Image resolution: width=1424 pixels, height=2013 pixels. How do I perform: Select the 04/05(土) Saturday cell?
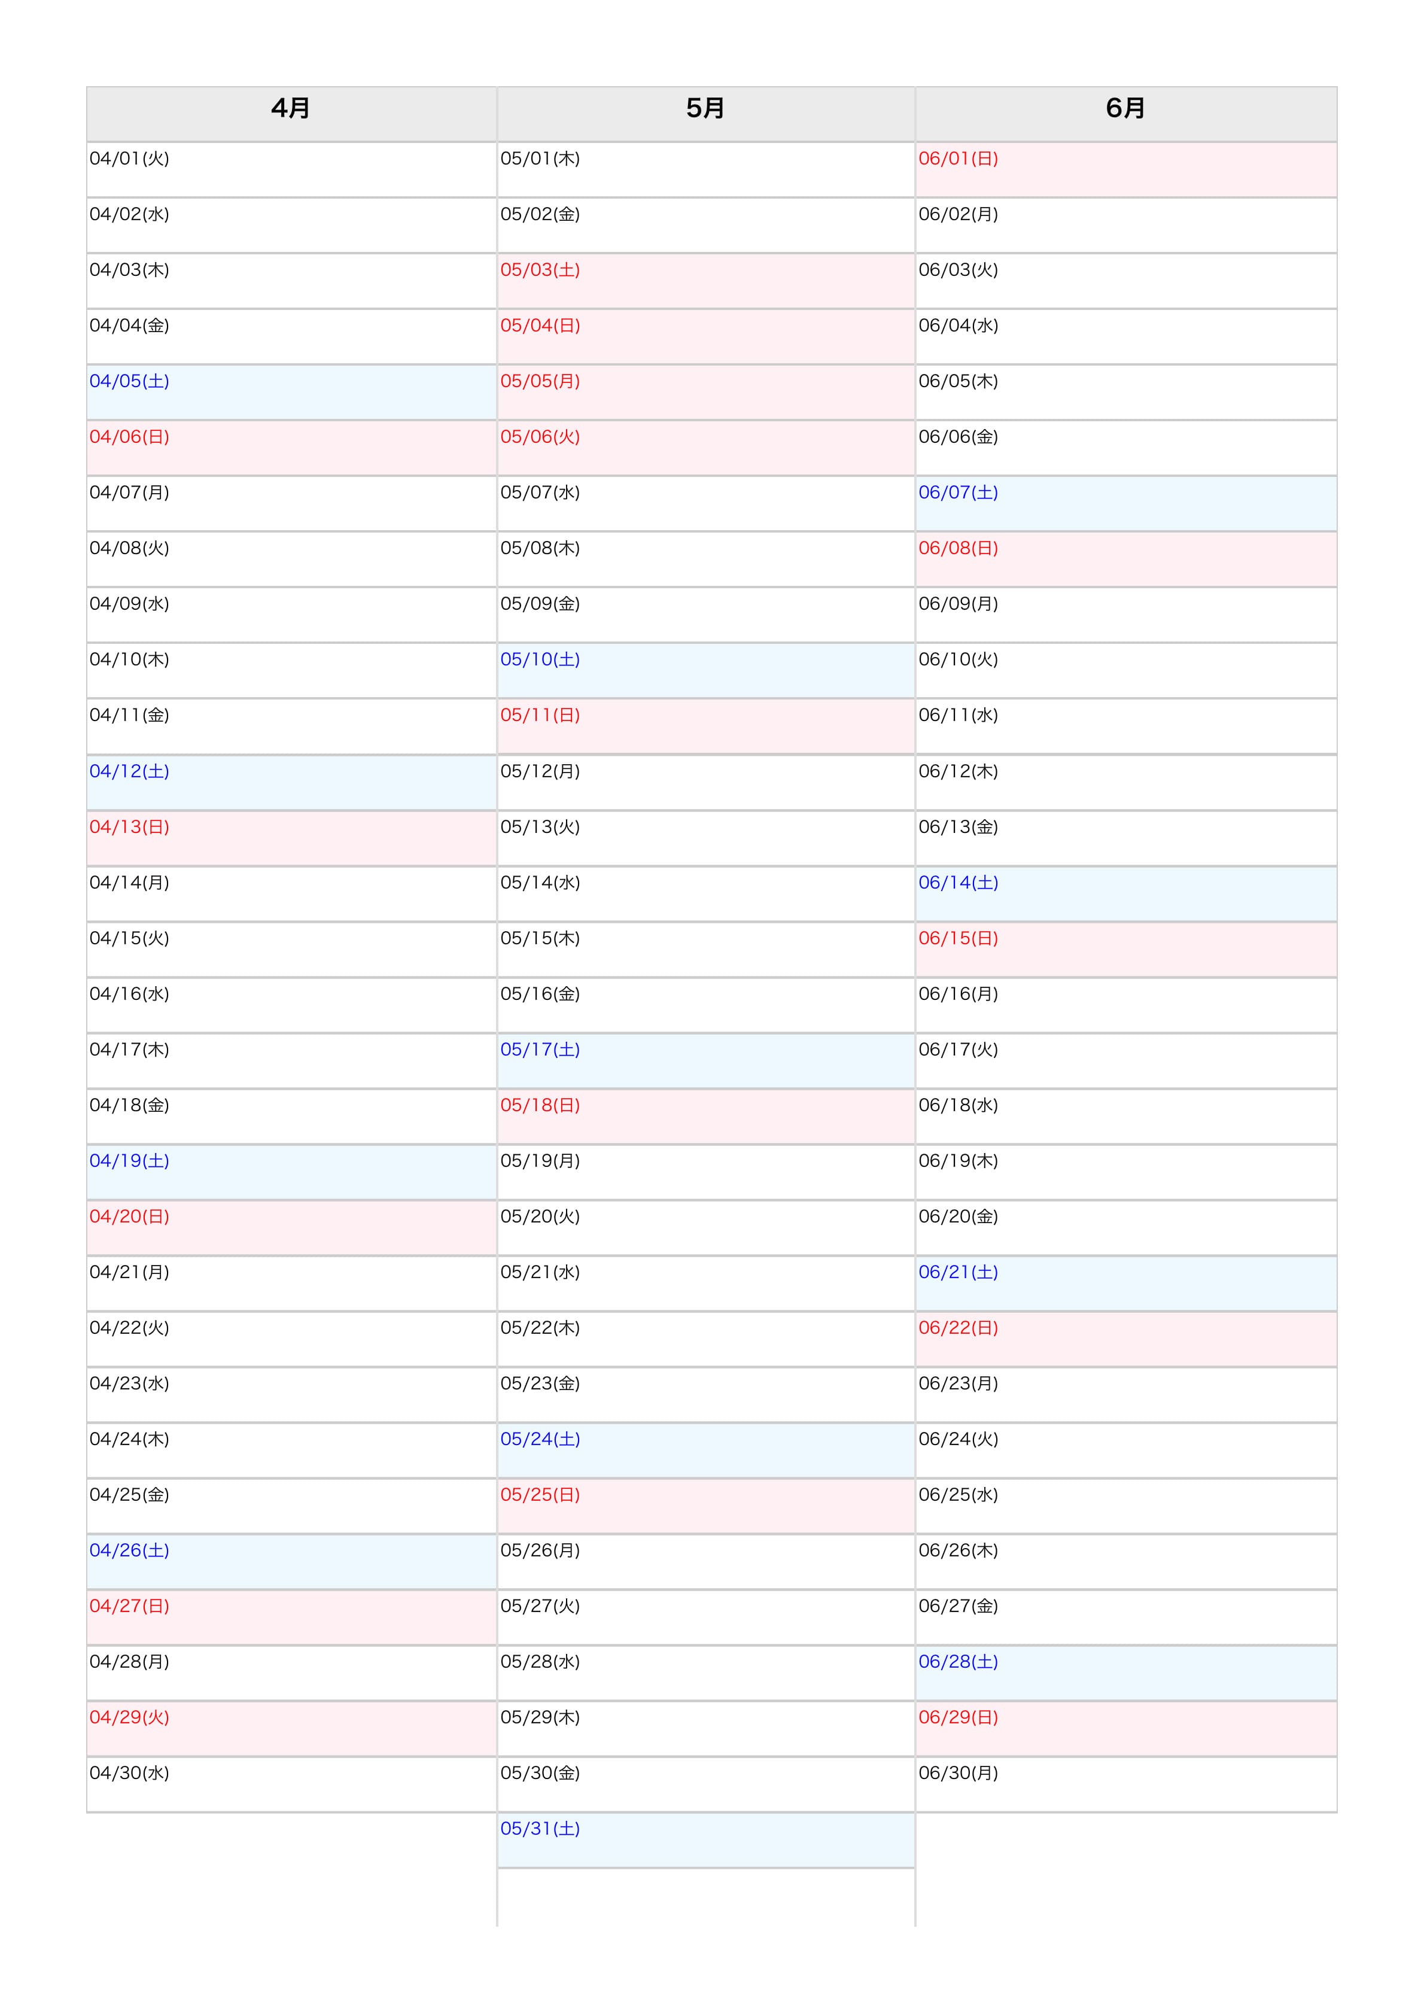(x=291, y=392)
